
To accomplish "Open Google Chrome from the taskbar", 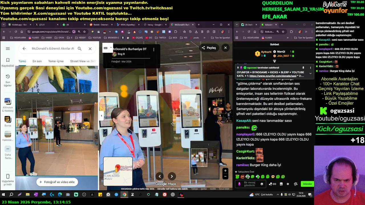I will click(x=124, y=195).
